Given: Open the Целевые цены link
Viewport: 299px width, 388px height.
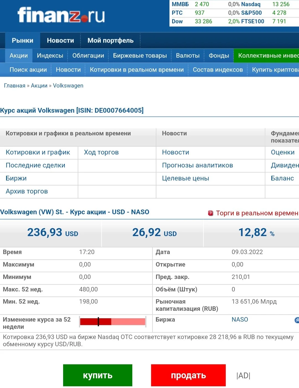Looking at the screenshot, I should coord(185,178).
